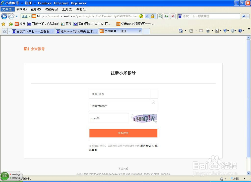This screenshot has height=182, width=251.
Task: Click the status bar protected mode icon
Action: 221,179
